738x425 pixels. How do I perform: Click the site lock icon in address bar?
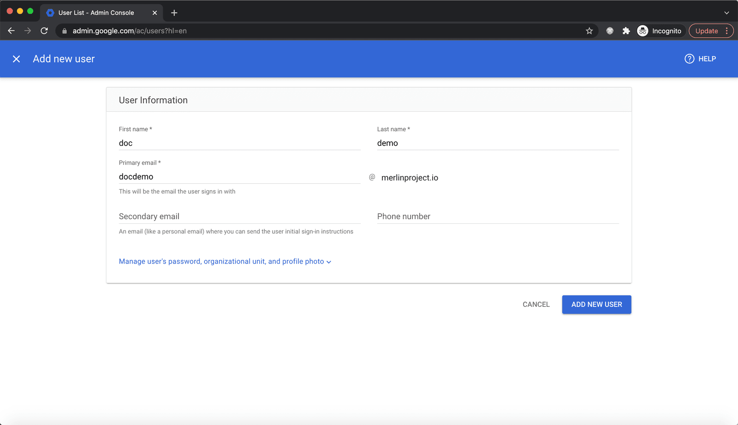tap(65, 31)
